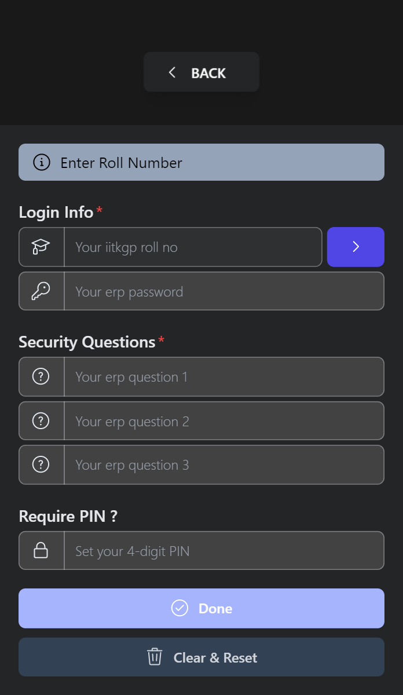This screenshot has height=695, width=403.
Task: Click the padlock icon beside PIN field
Action: click(41, 550)
